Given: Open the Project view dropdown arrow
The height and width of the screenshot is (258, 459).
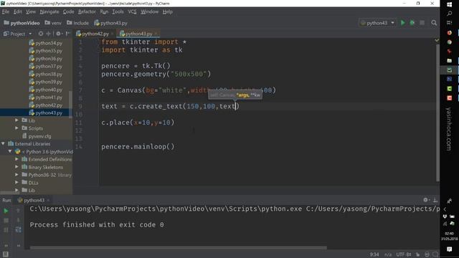Looking at the screenshot, I should 30,34.
